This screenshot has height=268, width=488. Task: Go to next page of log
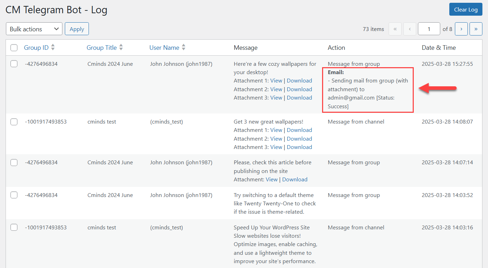(x=461, y=29)
